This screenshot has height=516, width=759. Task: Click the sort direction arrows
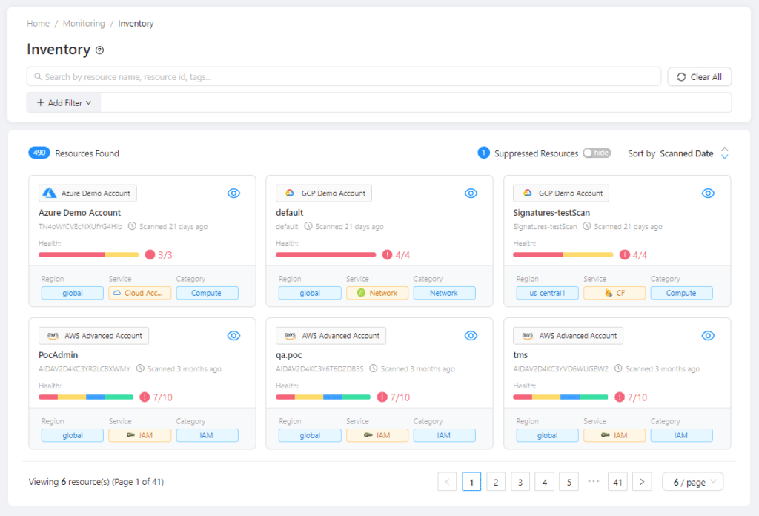click(725, 153)
